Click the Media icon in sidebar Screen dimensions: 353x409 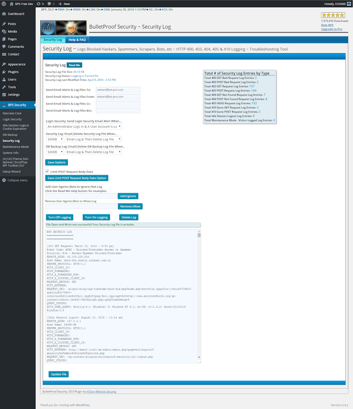pyautogui.click(x=4, y=31)
